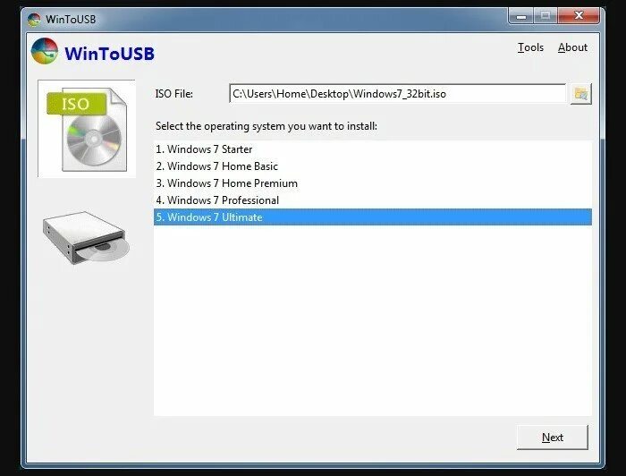Select the CD/DVD drive source icon
This screenshot has height=476, width=626.
click(x=86, y=238)
